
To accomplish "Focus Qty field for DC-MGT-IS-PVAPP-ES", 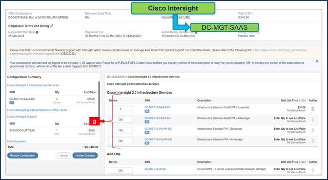I will click(x=121, y=130).
